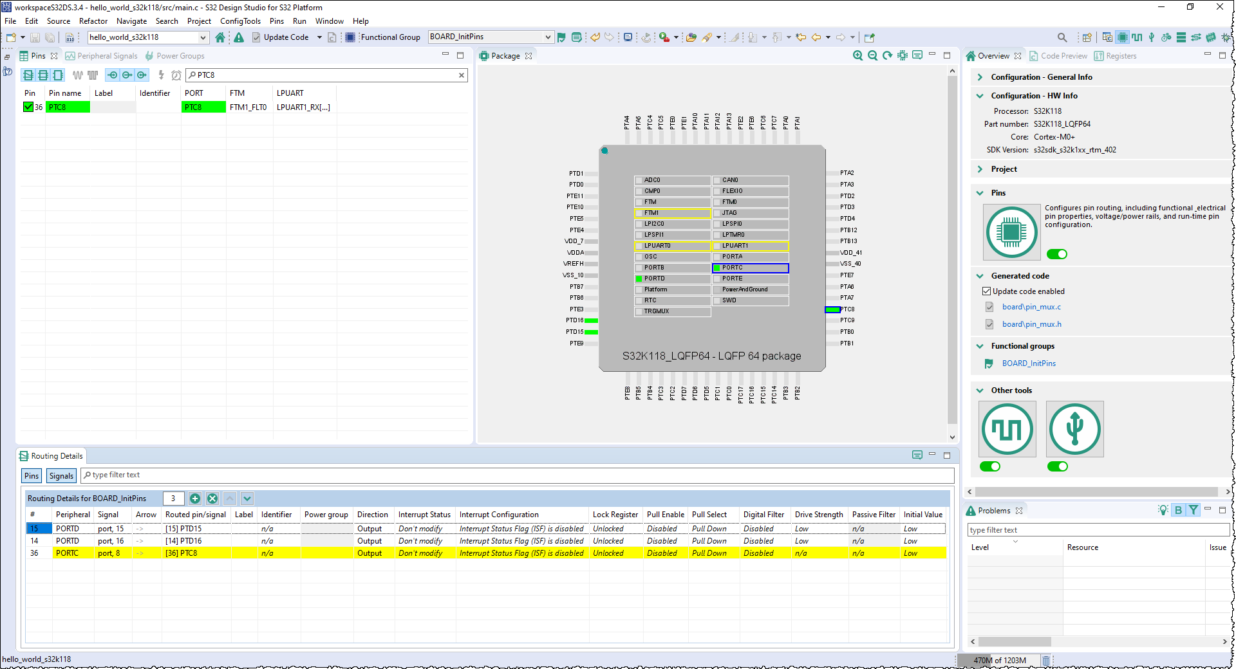
Task: Rotate the package view
Action: [x=887, y=55]
